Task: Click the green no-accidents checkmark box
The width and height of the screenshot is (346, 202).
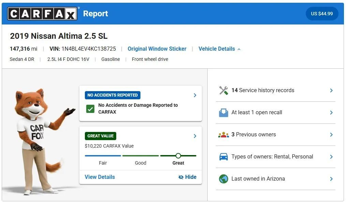Action: 90,109
